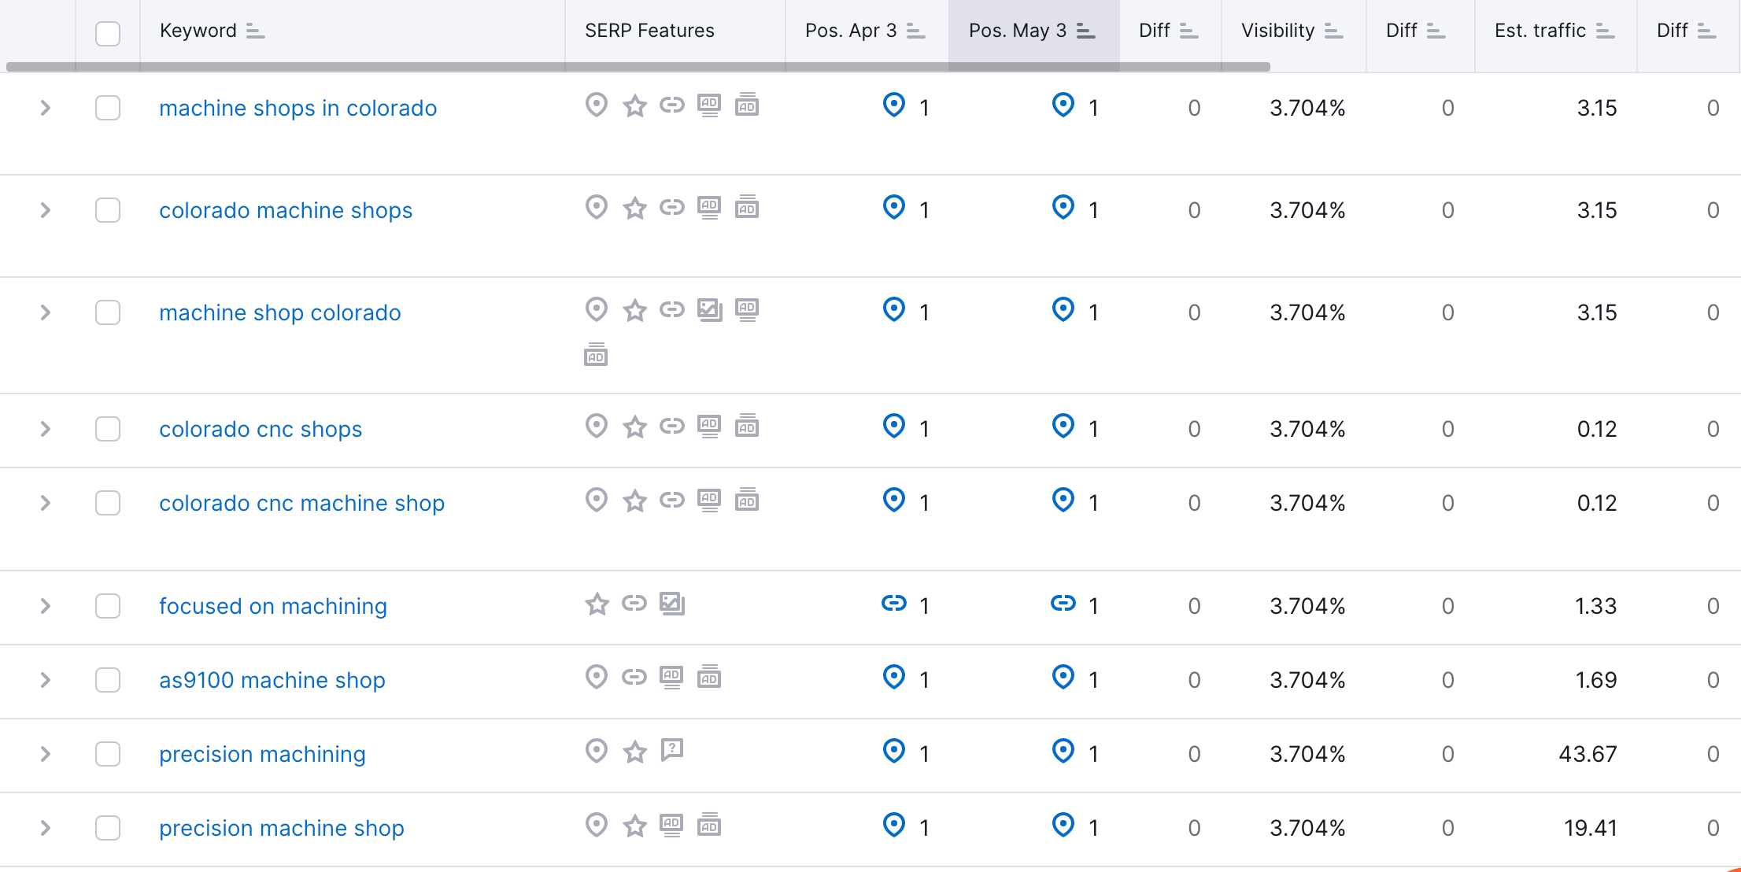Expand the colorado machine shops row
Image resolution: width=1741 pixels, height=872 pixels.
tap(46, 210)
